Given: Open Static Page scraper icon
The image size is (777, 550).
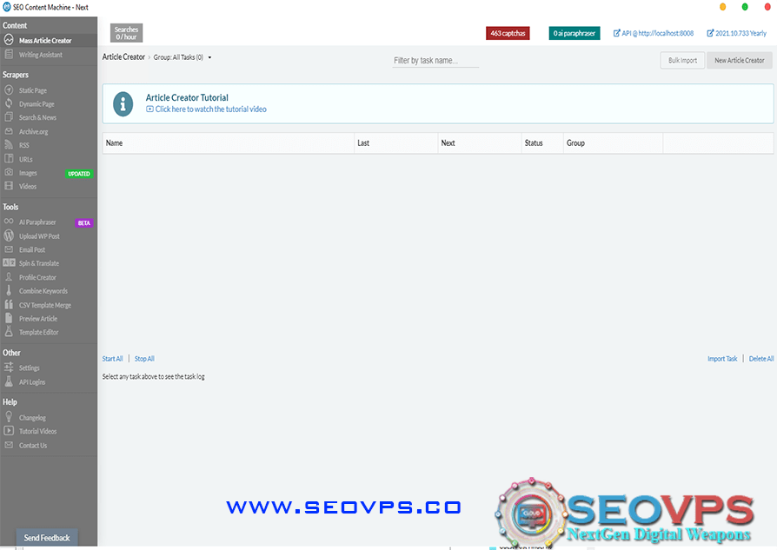Looking at the screenshot, I should pyautogui.click(x=9, y=89).
